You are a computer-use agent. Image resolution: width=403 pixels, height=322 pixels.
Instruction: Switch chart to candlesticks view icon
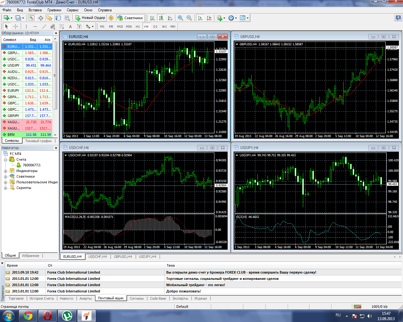[161, 18]
